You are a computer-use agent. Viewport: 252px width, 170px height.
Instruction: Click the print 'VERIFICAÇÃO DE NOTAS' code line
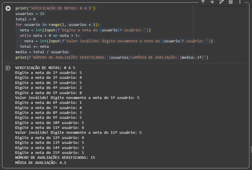[55, 8]
